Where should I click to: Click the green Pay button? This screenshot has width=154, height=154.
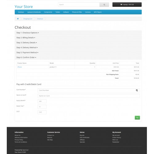pyautogui.click(x=137, y=118)
